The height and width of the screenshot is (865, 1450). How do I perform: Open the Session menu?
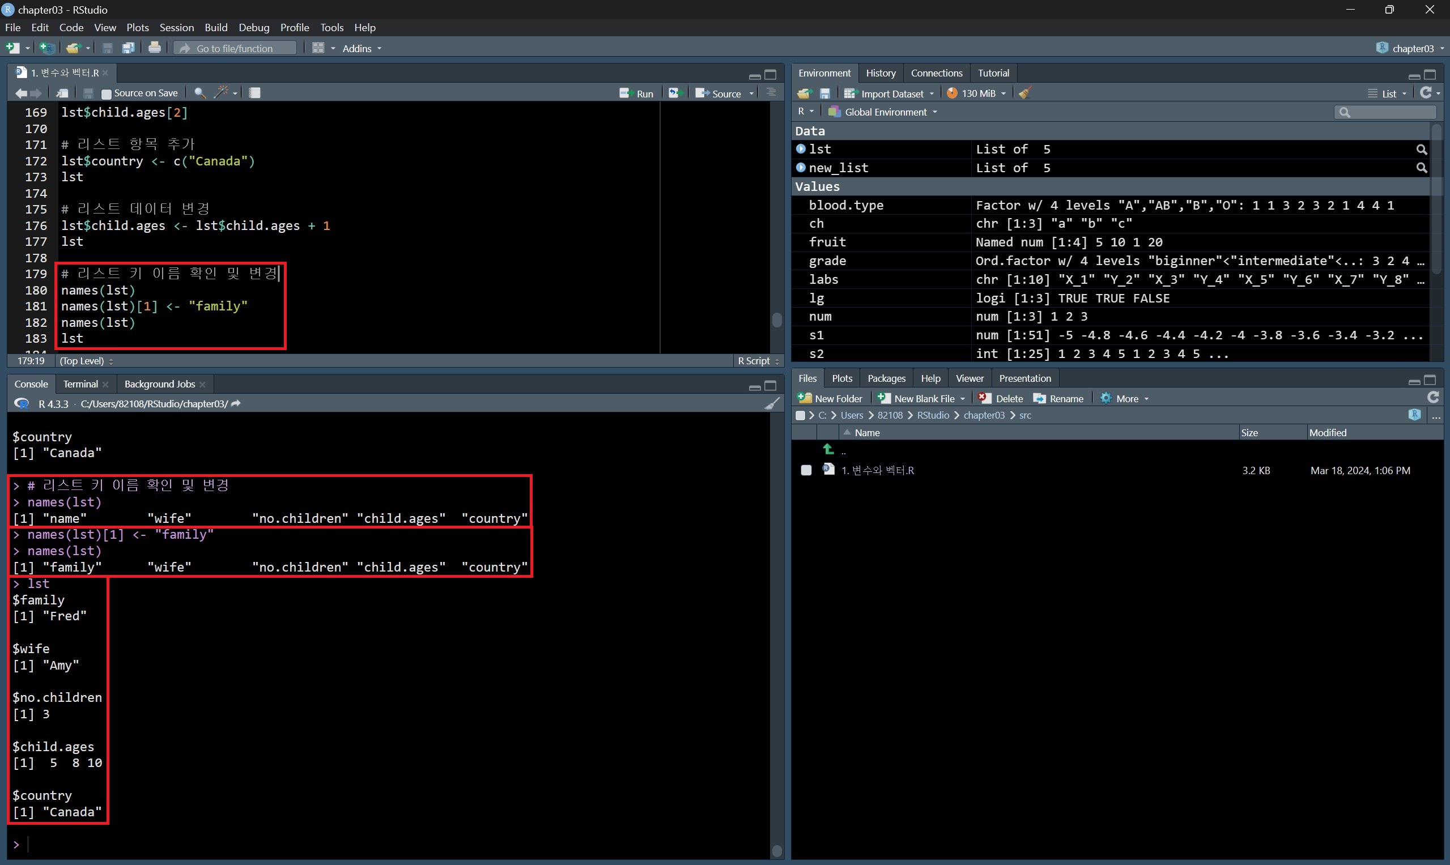point(176,27)
